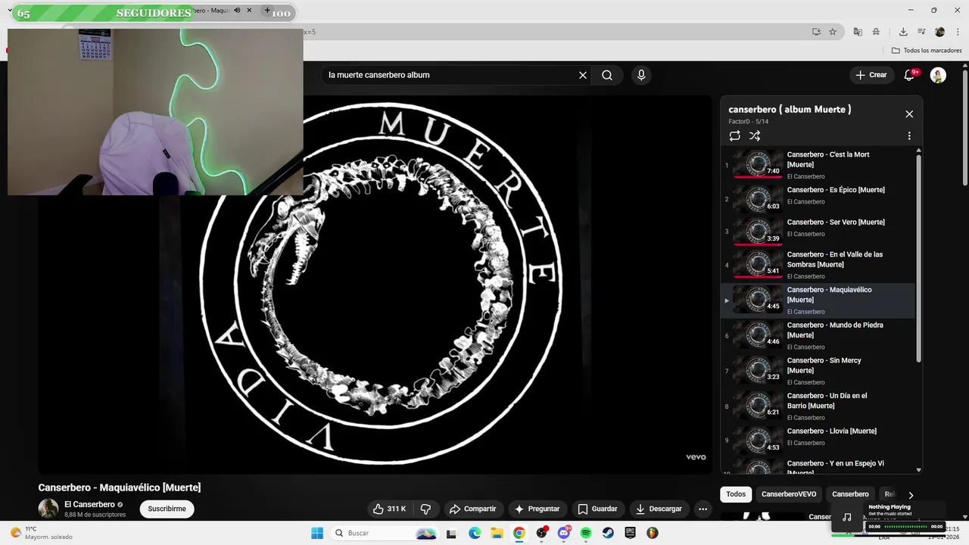969x545 pixels.
Task: Open Microsoft Edge from taskbar
Action: (x=475, y=533)
